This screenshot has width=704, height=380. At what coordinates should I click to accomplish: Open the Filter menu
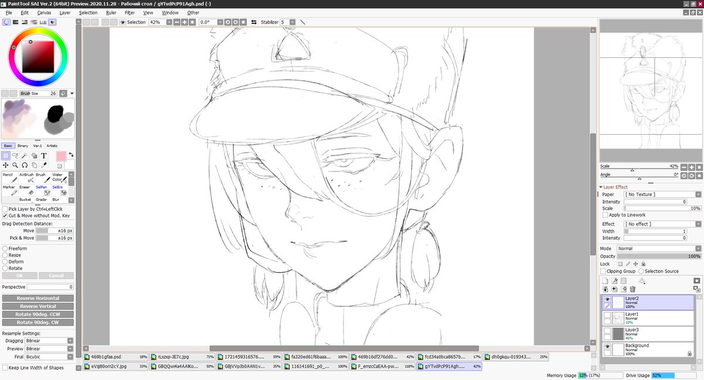130,12
